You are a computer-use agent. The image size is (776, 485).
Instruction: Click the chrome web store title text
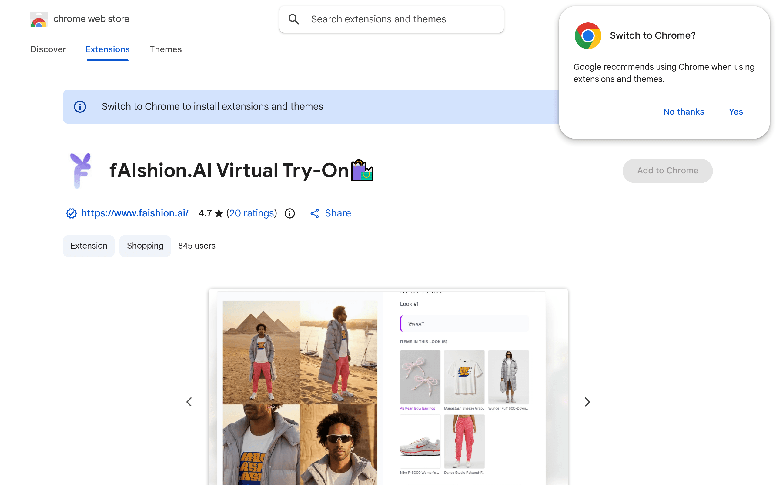pyautogui.click(x=91, y=19)
